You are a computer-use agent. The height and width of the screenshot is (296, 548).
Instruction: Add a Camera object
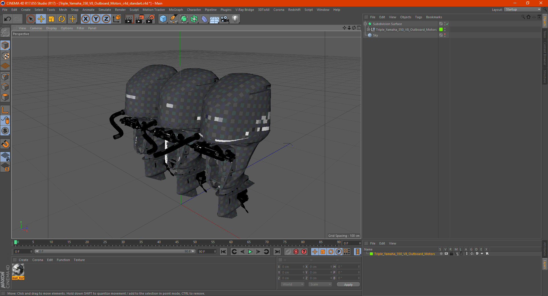pos(225,19)
